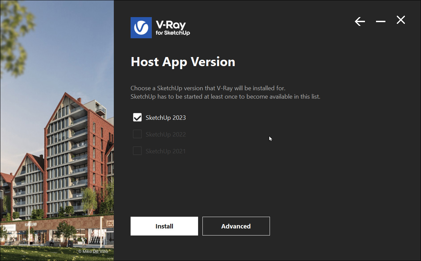
Task: Tick the SketchUp 2021 checkbox
Action: click(x=137, y=151)
